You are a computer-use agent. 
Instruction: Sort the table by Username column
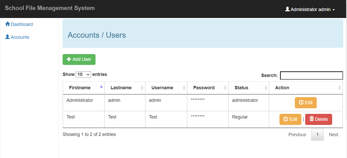click(162, 88)
